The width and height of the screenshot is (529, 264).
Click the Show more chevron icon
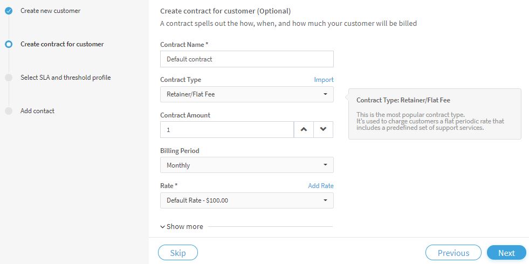pyautogui.click(x=163, y=227)
